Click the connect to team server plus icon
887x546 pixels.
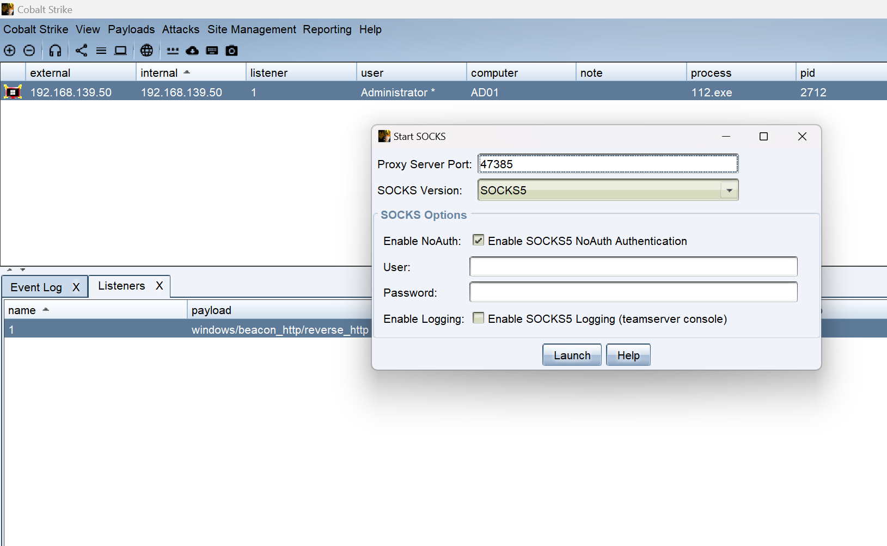[10, 51]
